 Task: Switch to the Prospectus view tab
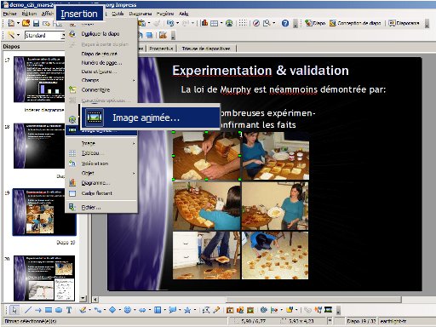pyautogui.click(x=161, y=49)
